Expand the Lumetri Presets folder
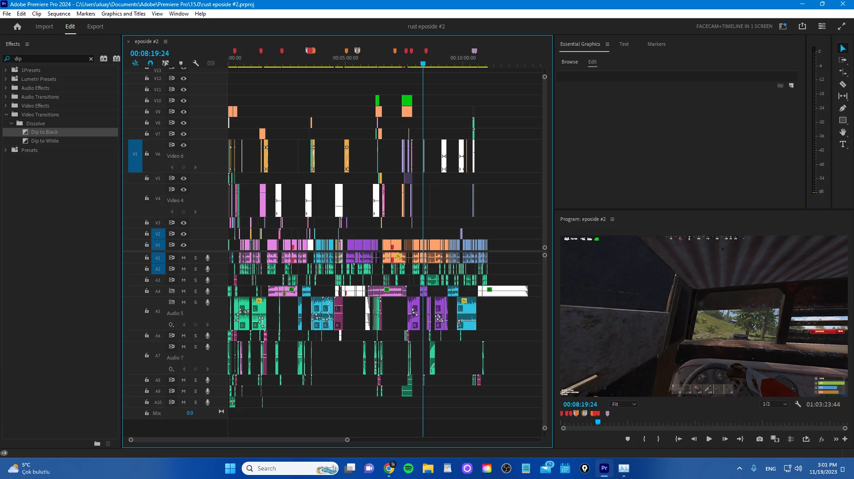854x479 pixels. 6,79
